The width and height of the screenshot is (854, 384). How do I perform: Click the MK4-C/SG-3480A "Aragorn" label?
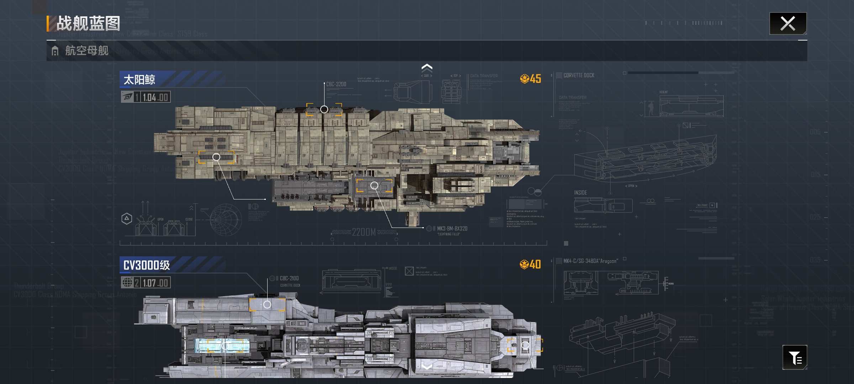pos(591,261)
